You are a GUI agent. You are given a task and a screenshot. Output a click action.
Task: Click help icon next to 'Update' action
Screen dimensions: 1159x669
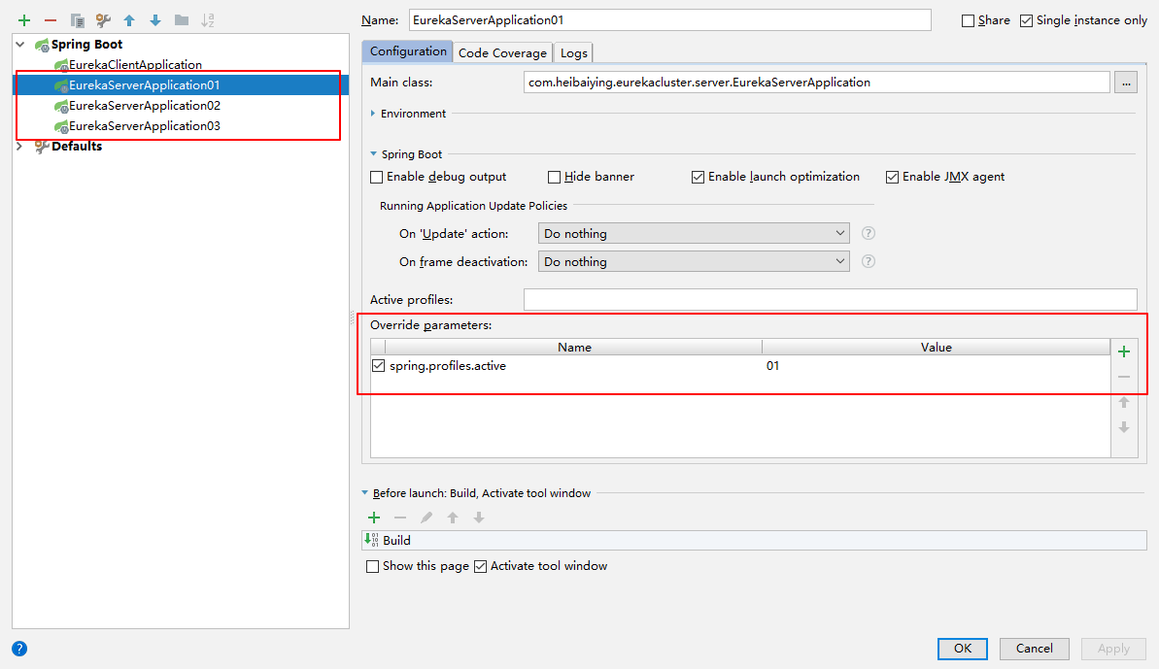pyautogui.click(x=869, y=234)
